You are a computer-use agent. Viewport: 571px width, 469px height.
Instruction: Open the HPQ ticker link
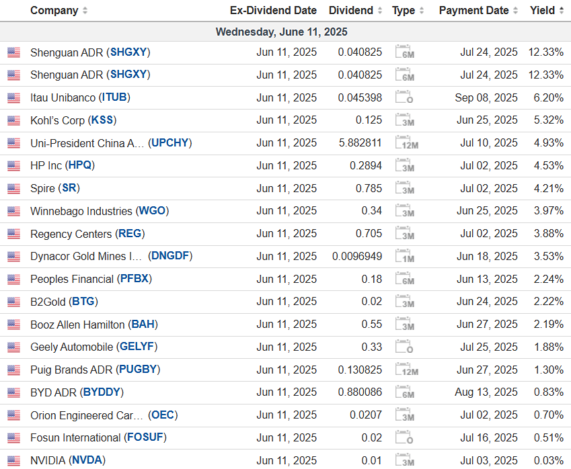[x=80, y=165]
